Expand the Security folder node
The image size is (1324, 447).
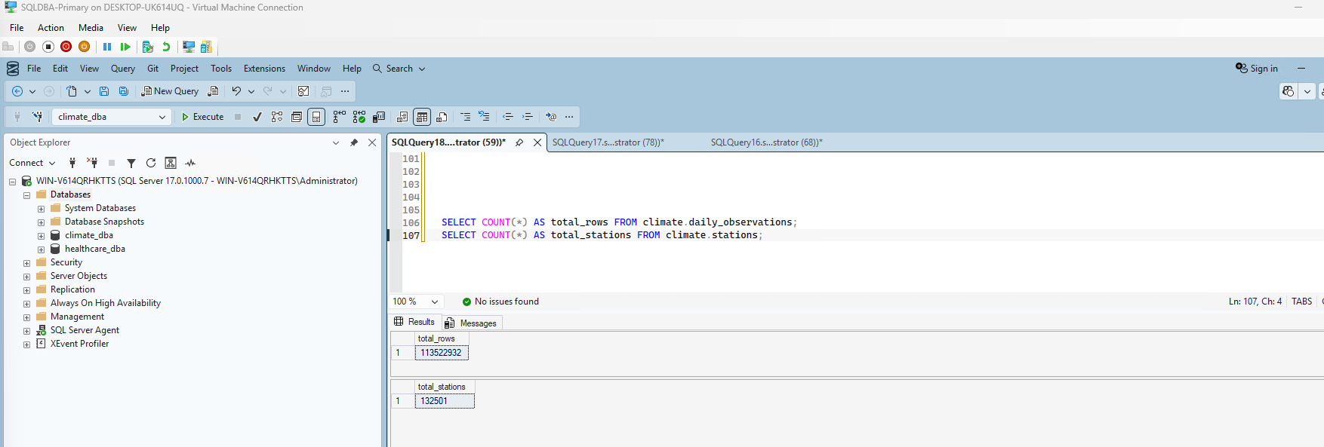(x=26, y=263)
